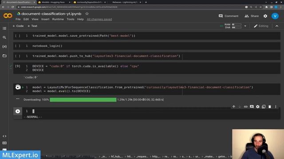Open the user account avatar V
This screenshot has width=284, height=159.
pos(275,16)
